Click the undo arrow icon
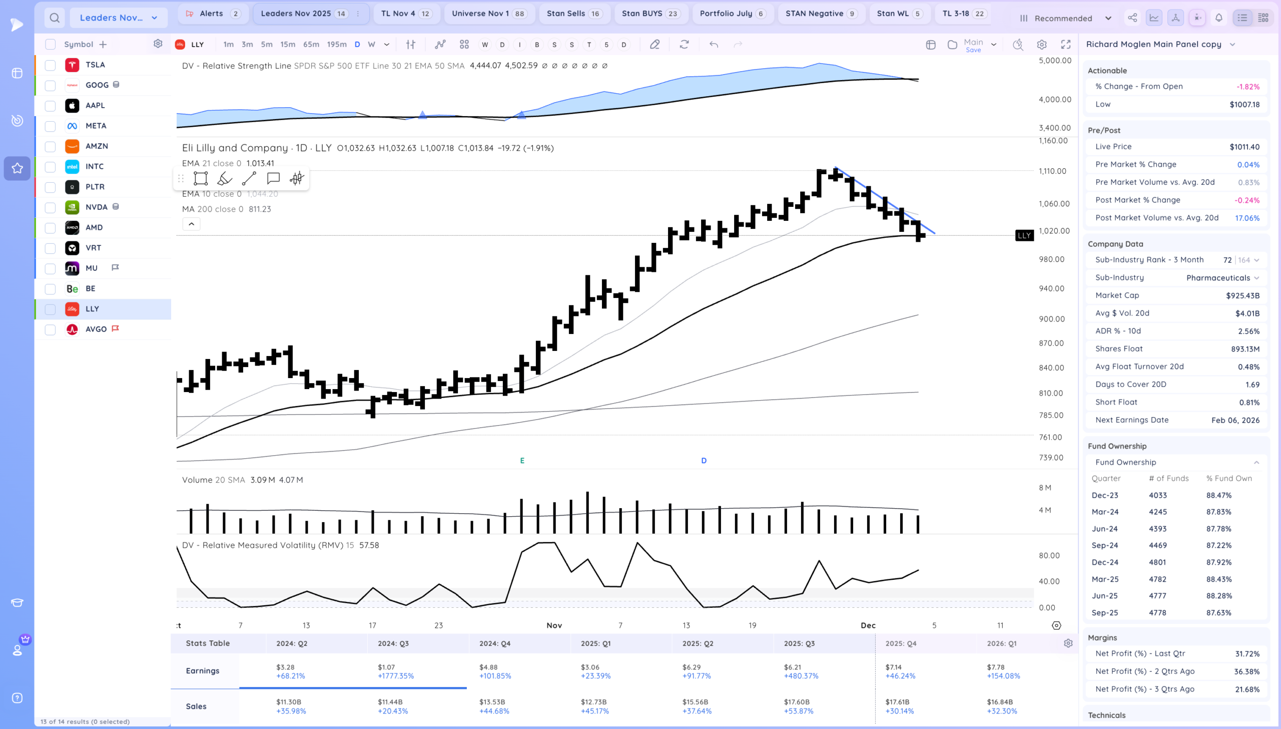The image size is (1281, 729). coord(714,45)
